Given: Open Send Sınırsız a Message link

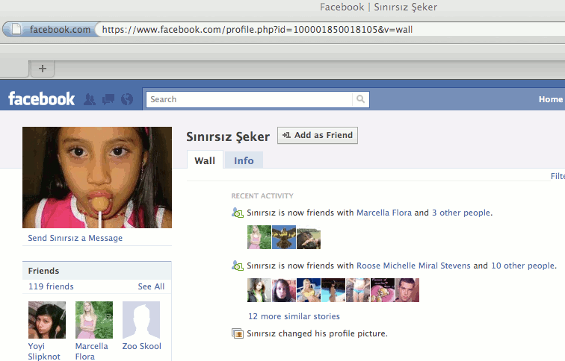Looking at the screenshot, I should 75,238.
